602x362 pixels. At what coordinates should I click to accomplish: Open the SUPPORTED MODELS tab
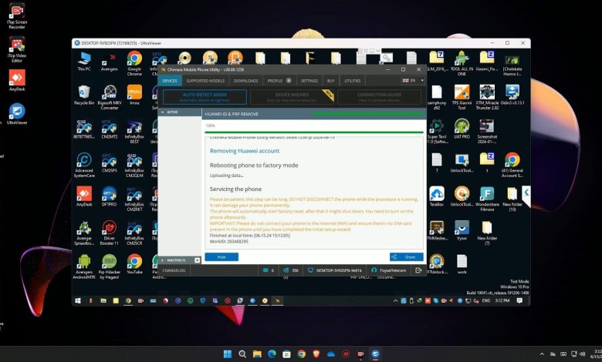click(x=205, y=81)
